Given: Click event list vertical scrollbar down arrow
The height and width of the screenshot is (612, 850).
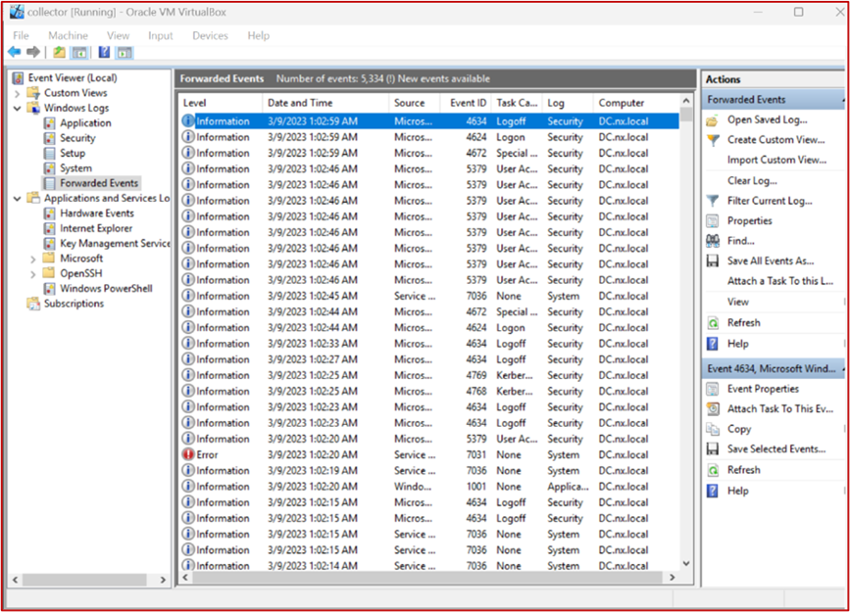Looking at the screenshot, I should 685,564.
